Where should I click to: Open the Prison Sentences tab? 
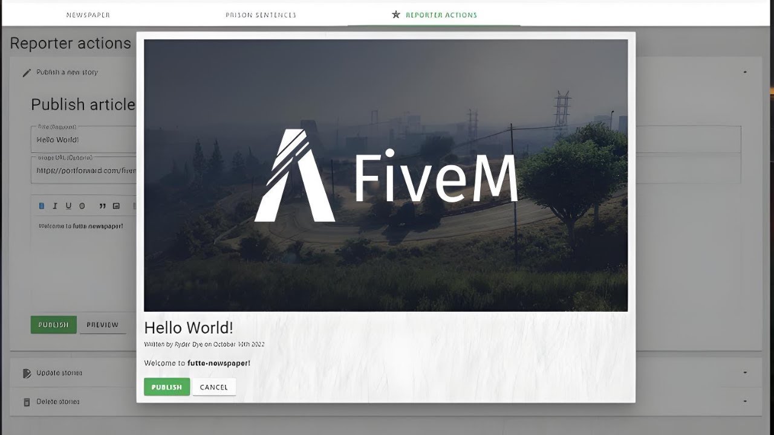261,14
